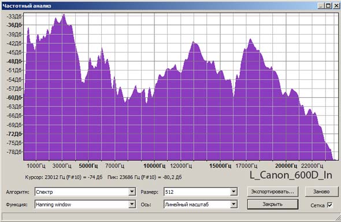
Task: Open the Размер 512 dropdown arrow
Action: pos(233,192)
